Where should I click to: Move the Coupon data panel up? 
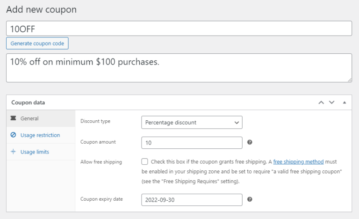321,102
